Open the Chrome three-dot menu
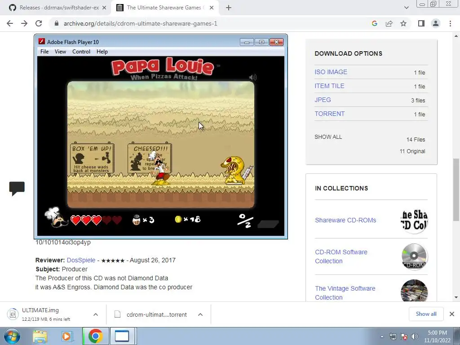The width and height of the screenshot is (460, 345). [x=450, y=23]
